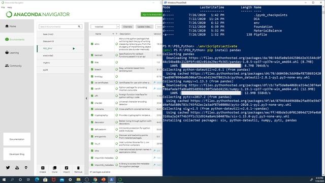The height and width of the screenshot is (183, 325).
Task: Open the Documentation link
Action: (17, 139)
